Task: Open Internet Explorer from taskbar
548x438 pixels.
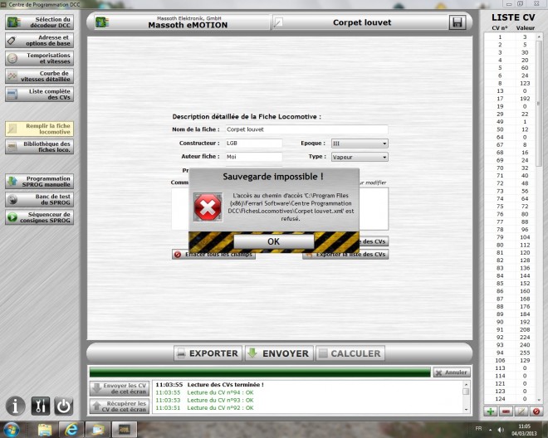Action: 71,430
